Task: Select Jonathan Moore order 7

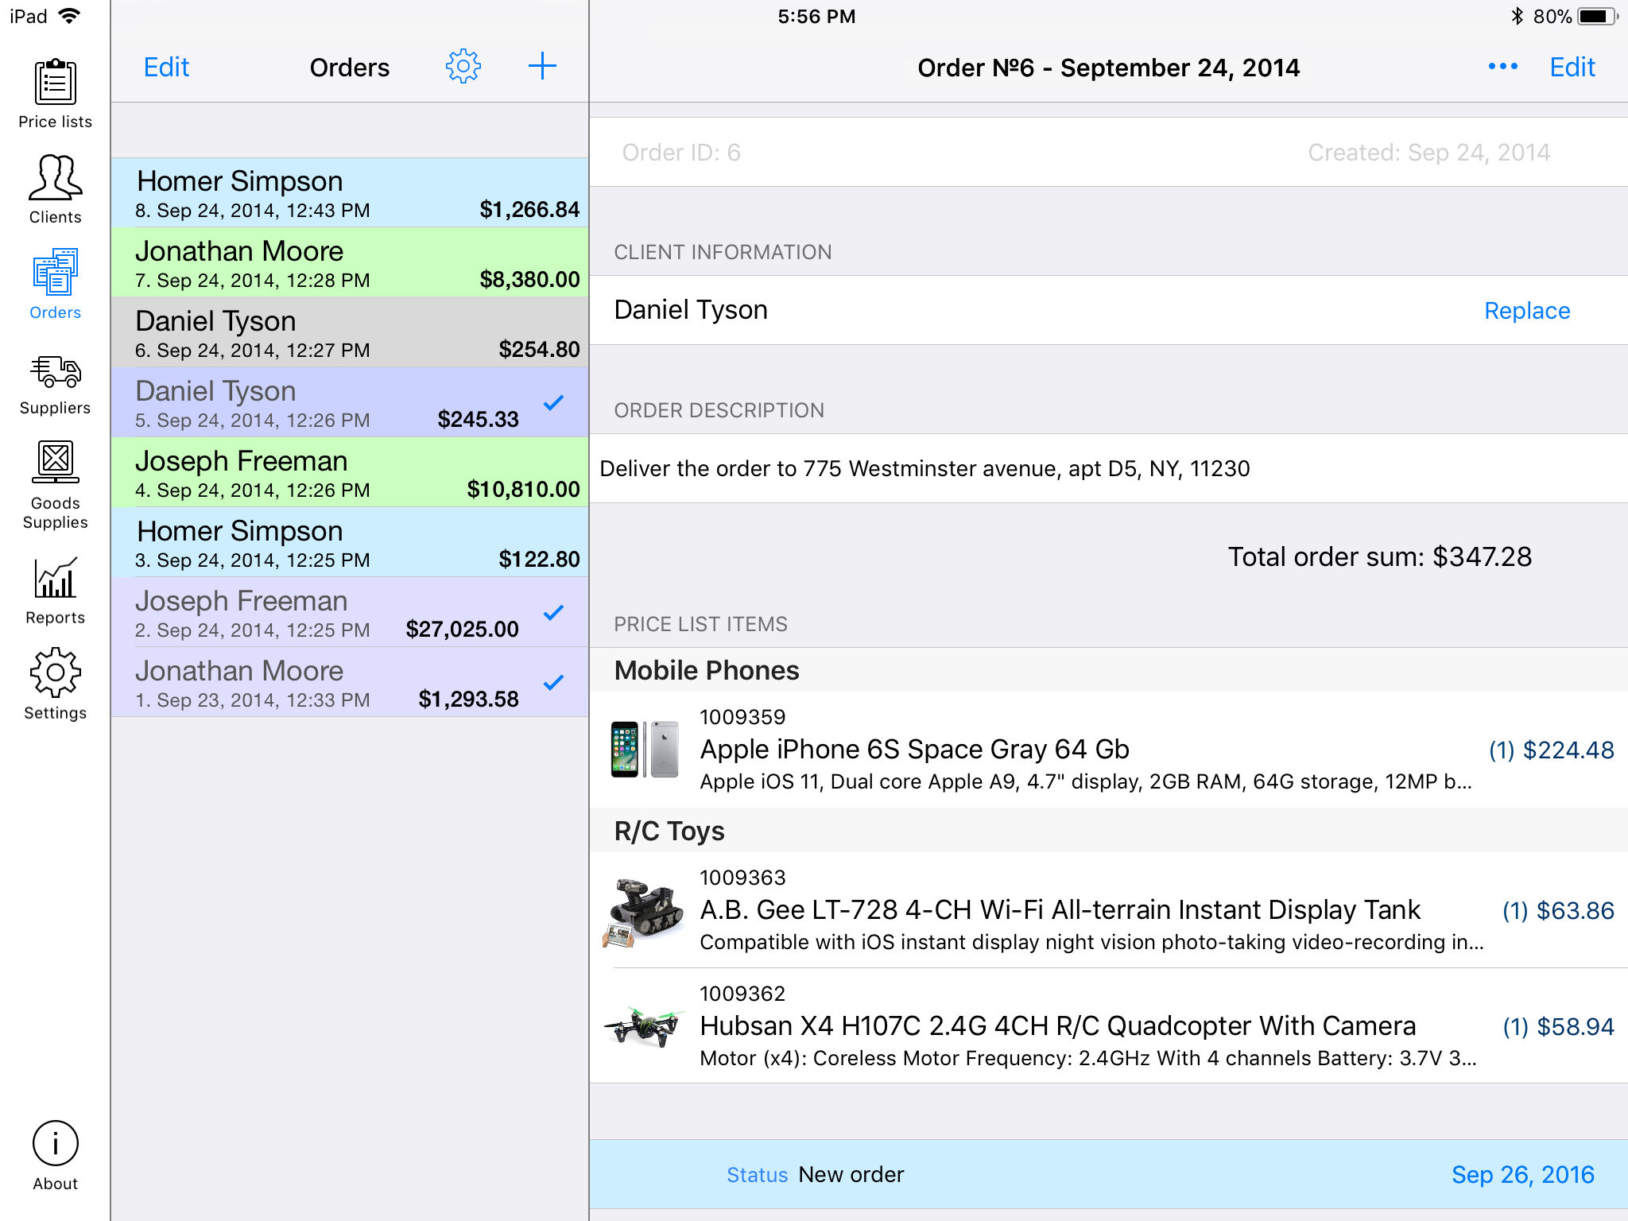Action: tap(350, 263)
